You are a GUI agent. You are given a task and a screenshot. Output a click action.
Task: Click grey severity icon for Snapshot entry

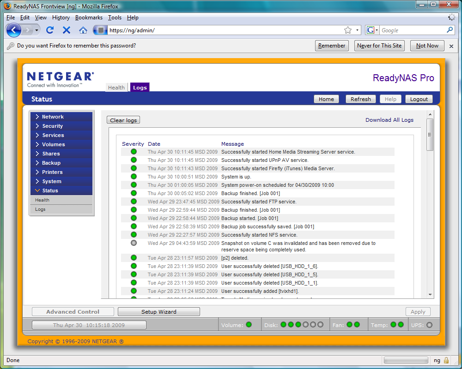pos(134,243)
